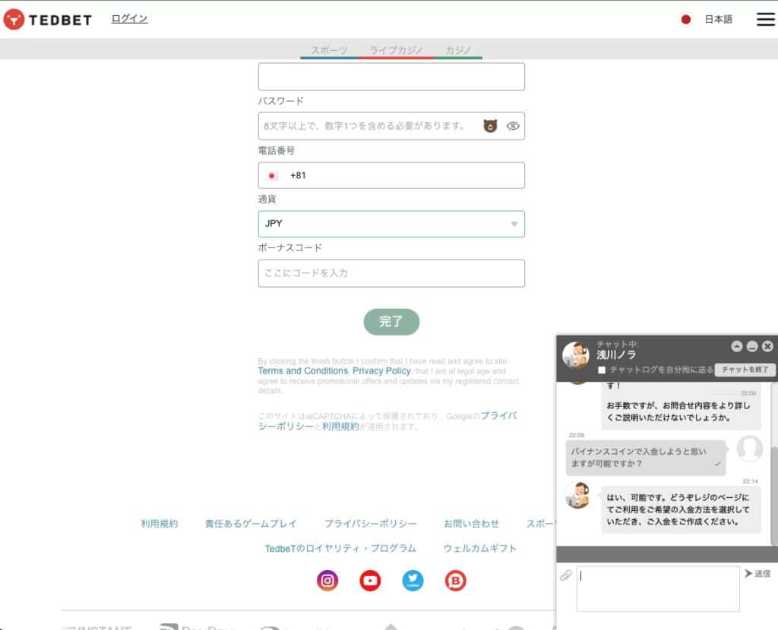This screenshot has height=630, width=778.
Task: End the chat with チャットを終了 button
Action: pos(746,370)
